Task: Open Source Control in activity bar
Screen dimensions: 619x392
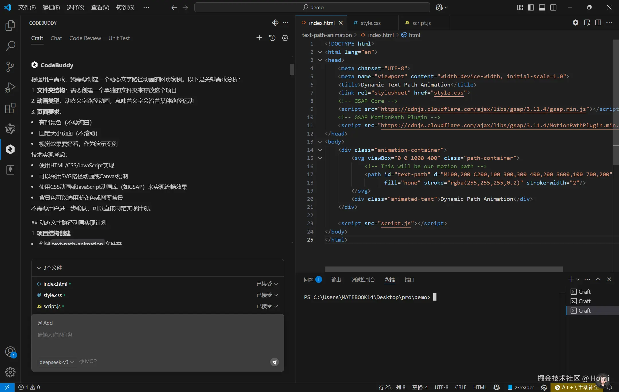Action: 10,66
